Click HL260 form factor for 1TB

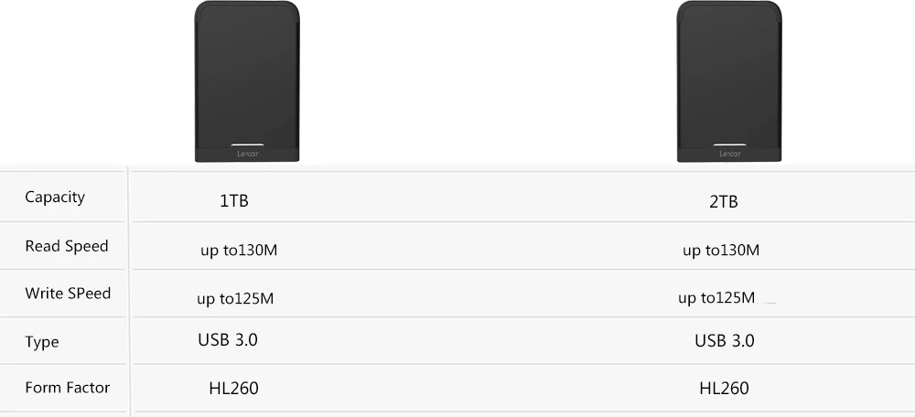233,389
